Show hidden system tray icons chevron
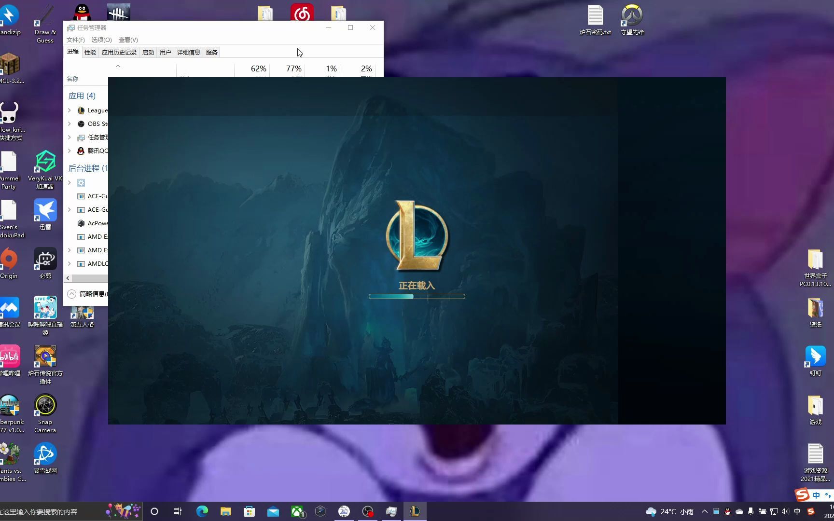This screenshot has height=521, width=834. pos(705,511)
